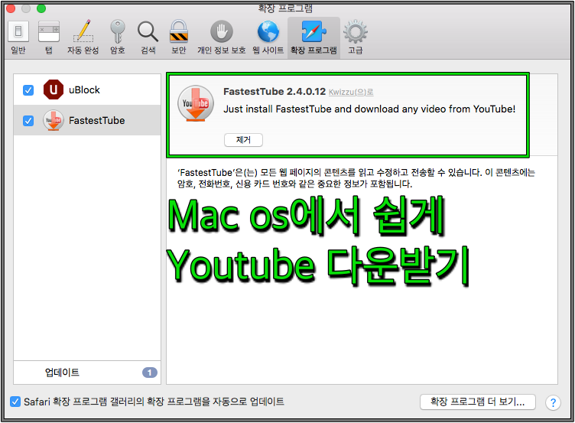This screenshot has width=575, height=423.
Task: Click the FastestTube 2.4.0.12 title text
Action: tap(275, 92)
